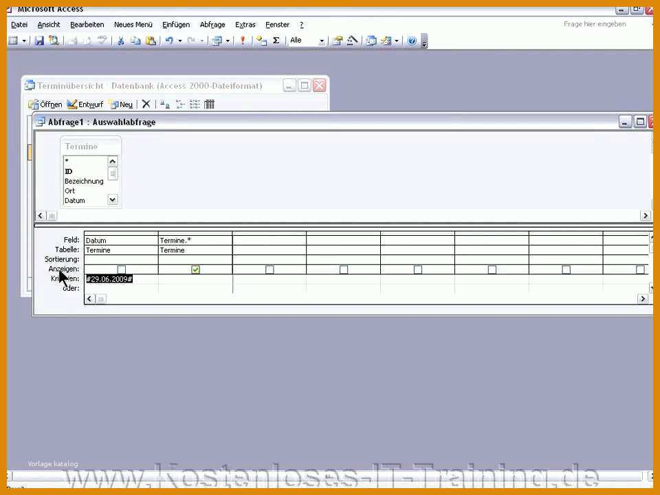660x495 pixels.
Task: Select the Ort field in the Termine list
Action: point(70,191)
